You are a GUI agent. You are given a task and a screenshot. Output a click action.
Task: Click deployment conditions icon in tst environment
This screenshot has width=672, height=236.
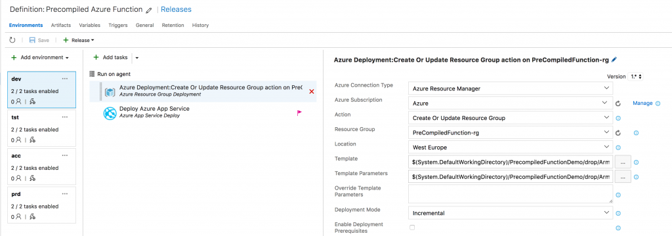(x=32, y=140)
